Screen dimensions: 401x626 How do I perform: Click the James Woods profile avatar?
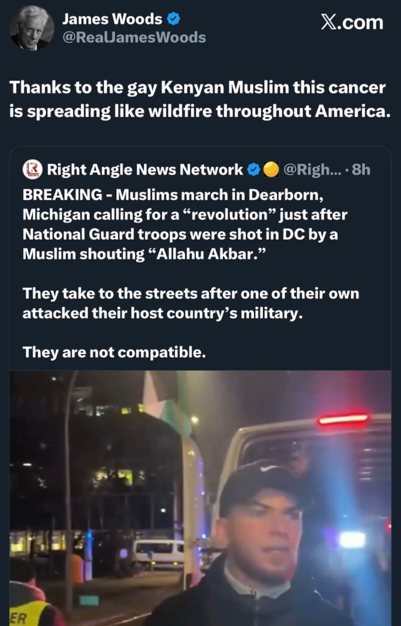pyautogui.click(x=31, y=28)
